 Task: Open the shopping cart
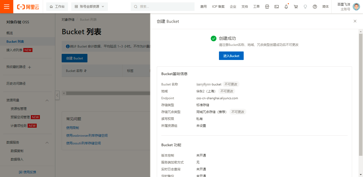(x=296, y=7)
